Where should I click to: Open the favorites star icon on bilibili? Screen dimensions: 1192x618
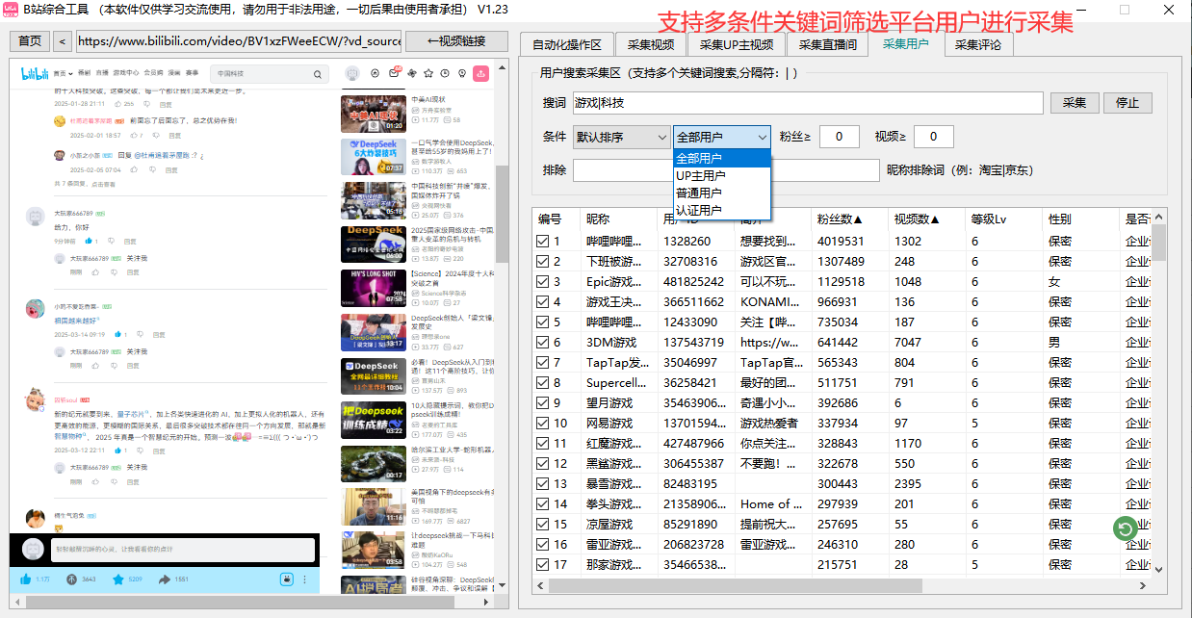point(428,73)
